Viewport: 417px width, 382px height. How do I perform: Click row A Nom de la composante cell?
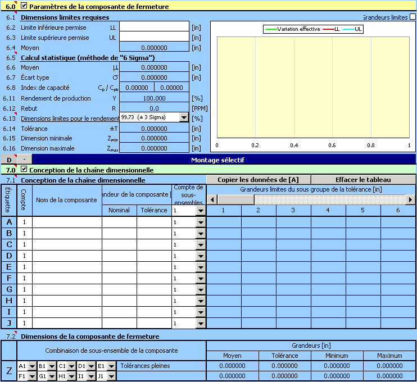pos(67,222)
